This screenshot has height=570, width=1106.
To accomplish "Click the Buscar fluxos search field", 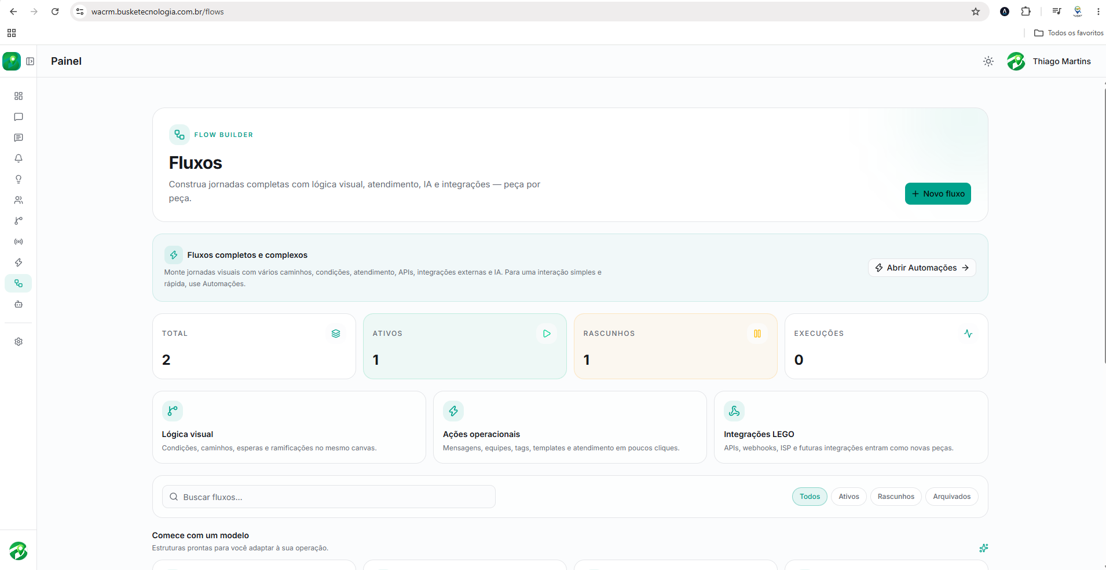I will tap(328, 497).
